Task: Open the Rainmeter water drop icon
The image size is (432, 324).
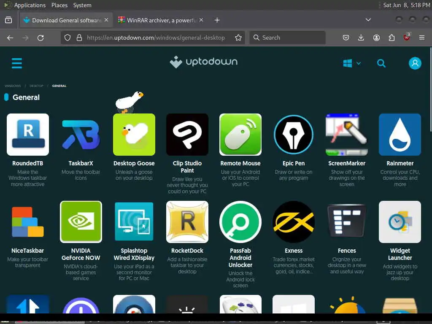Action: coord(400,135)
